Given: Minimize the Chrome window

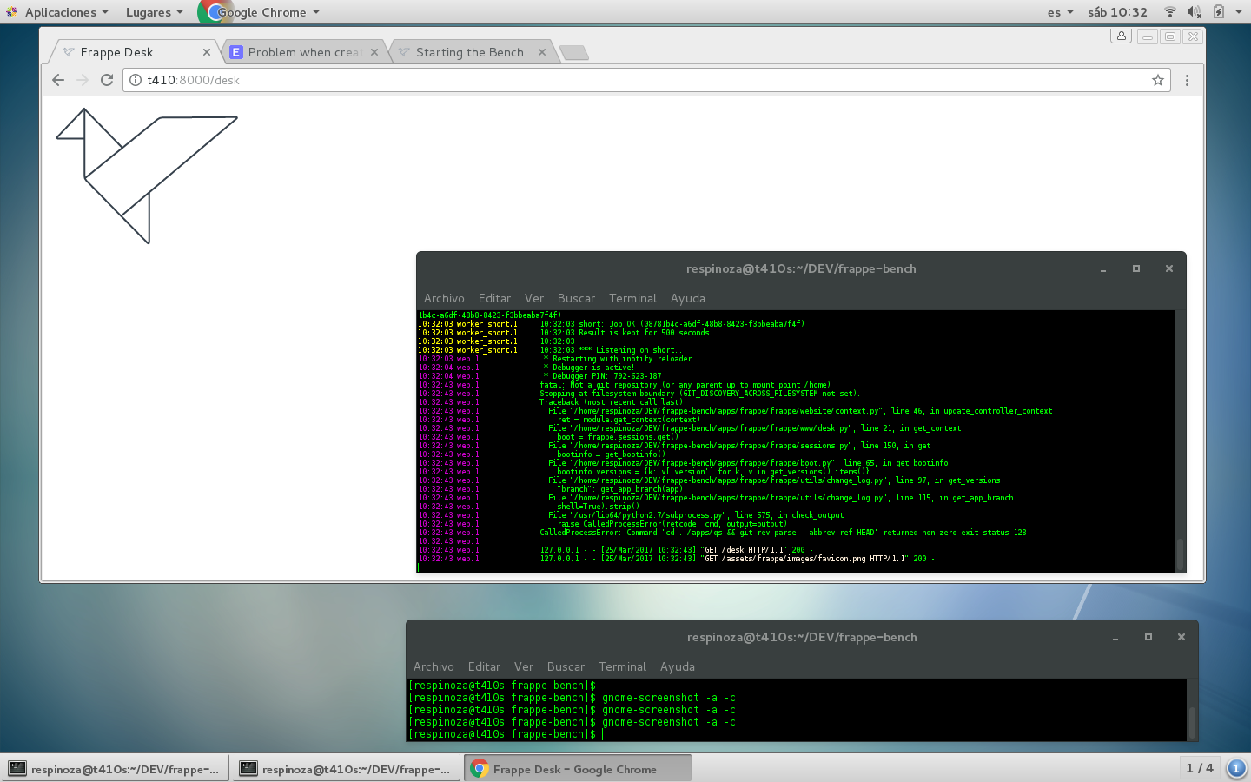Looking at the screenshot, I should pyautogui.click(x=1148, y=36).
